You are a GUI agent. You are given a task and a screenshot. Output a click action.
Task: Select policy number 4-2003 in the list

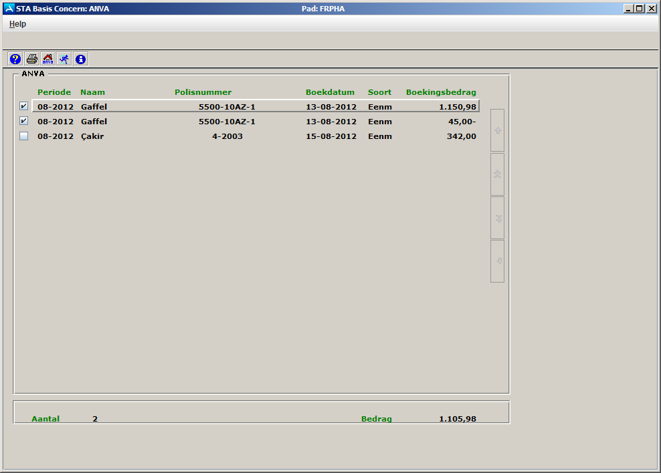click(227, 136)
